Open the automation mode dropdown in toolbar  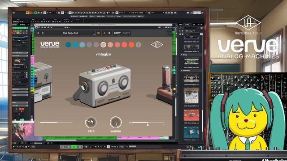click(x=51, y=13)
